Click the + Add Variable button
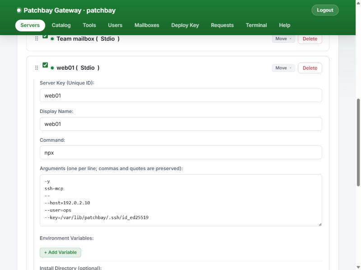The height and width of the screenshot is (270, 361). [60, 252]
